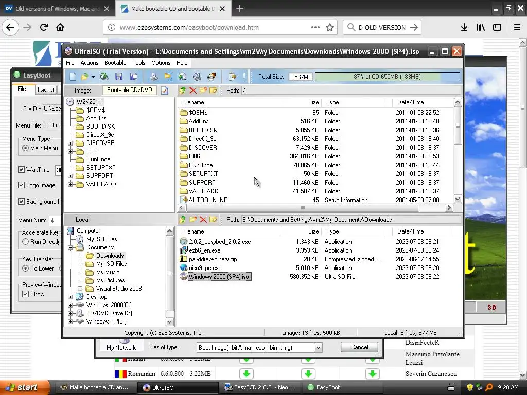The width and height of the screenshot is (527, 395).
Task: Select the AUTORUN.INF file row
Action: pyautogui.click(x=314, y=200)
